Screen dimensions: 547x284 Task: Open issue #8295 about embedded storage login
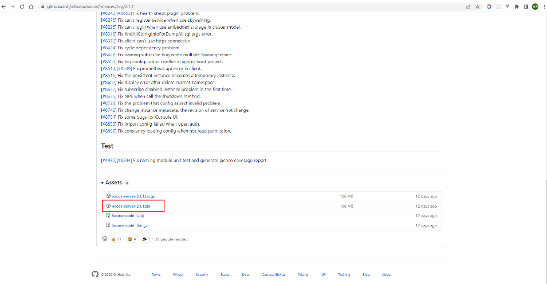tap(109, 27)
